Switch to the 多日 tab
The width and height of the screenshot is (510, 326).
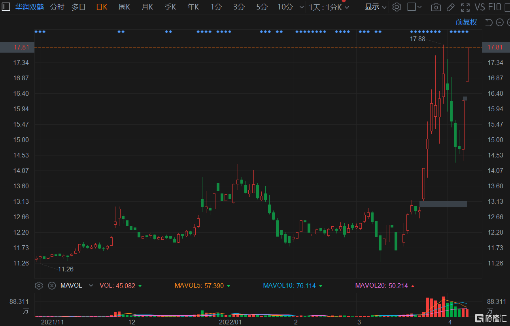(x=78, y=7)
